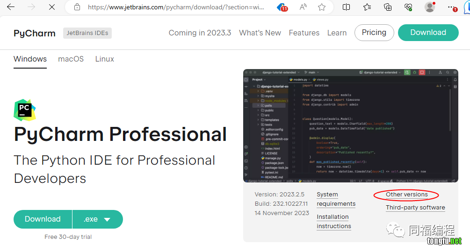This screenshot has height=251, width=470.
Task: Open Installation instructions link
Action: pos(334,222)
